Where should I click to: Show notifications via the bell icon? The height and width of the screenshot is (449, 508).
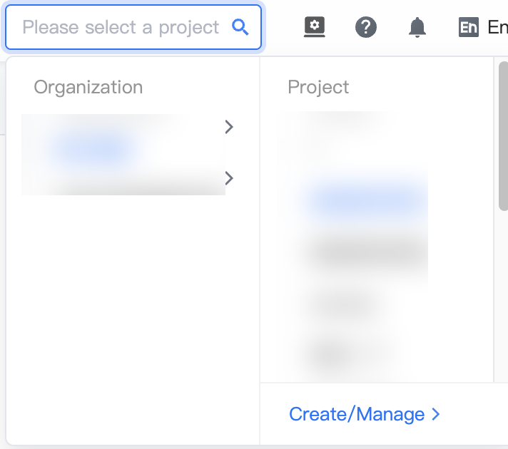[x=417, y=27]
